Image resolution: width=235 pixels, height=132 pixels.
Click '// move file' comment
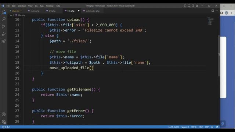[63, 52]
